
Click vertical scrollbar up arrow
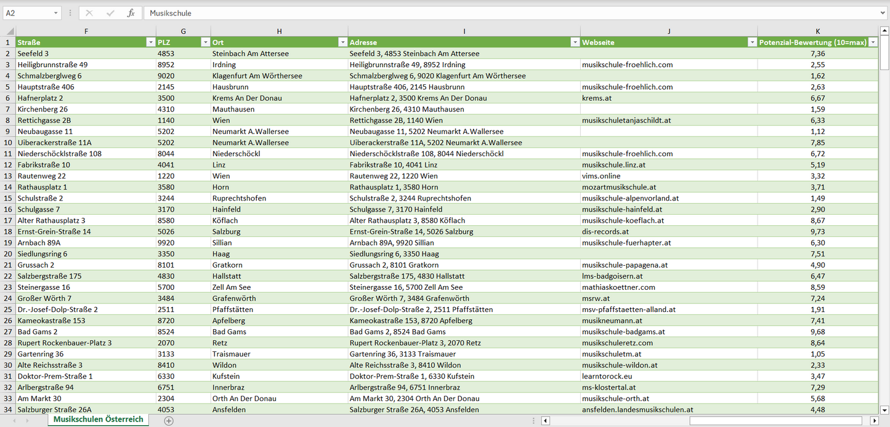coord(884,31)
